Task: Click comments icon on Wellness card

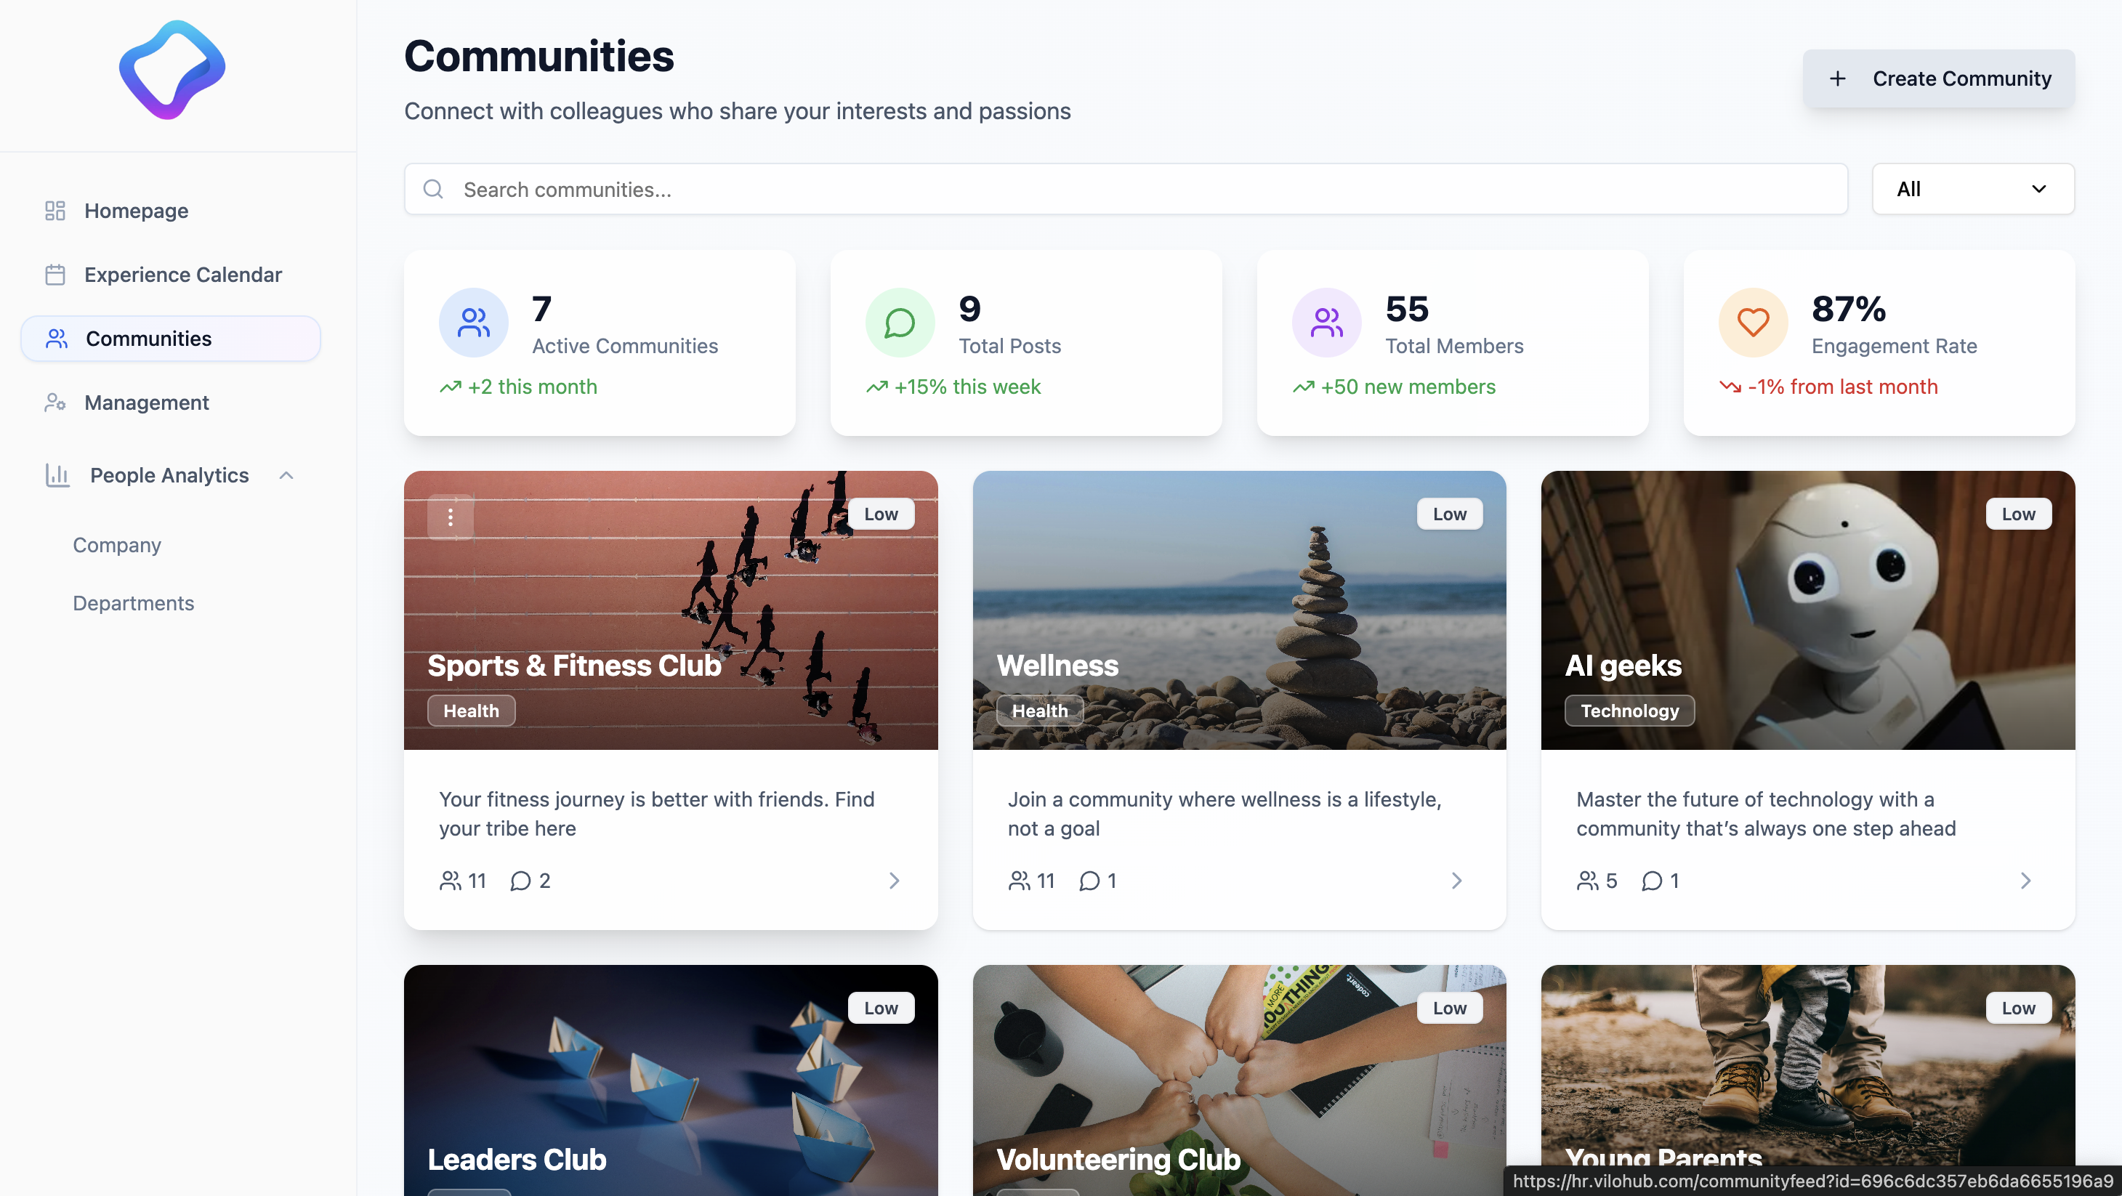Action: (x=1090, y=881)
